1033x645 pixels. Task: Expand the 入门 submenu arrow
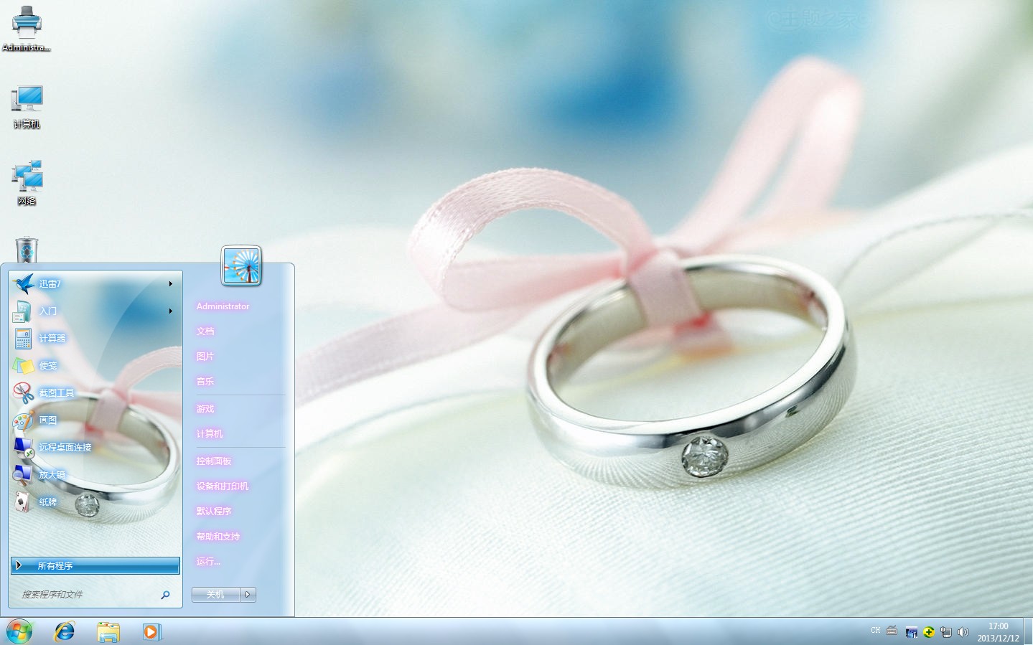[171, 311]
